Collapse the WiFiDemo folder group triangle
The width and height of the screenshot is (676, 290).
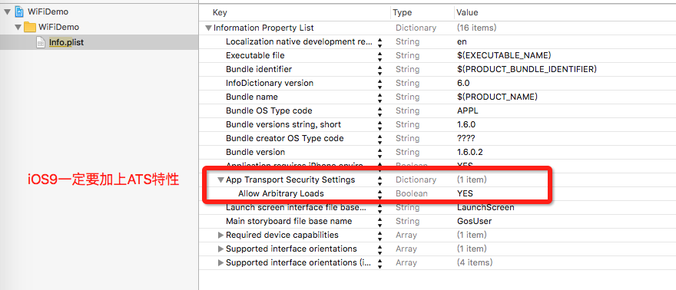pos(18,27)
